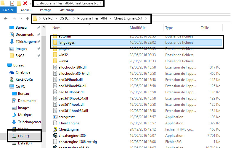Open pinned Documents in quick access

tap(25, 35)
